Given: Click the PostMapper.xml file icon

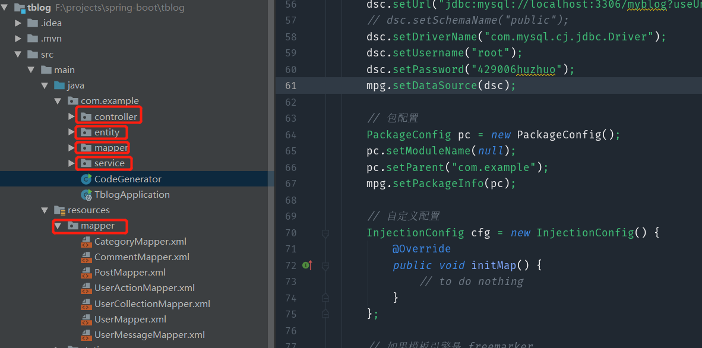Looking at the screenshot, I should click(x=86, y=273).
